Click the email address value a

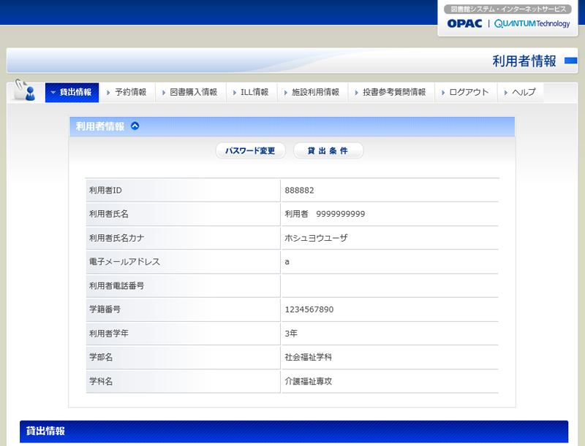coord(287,262)
